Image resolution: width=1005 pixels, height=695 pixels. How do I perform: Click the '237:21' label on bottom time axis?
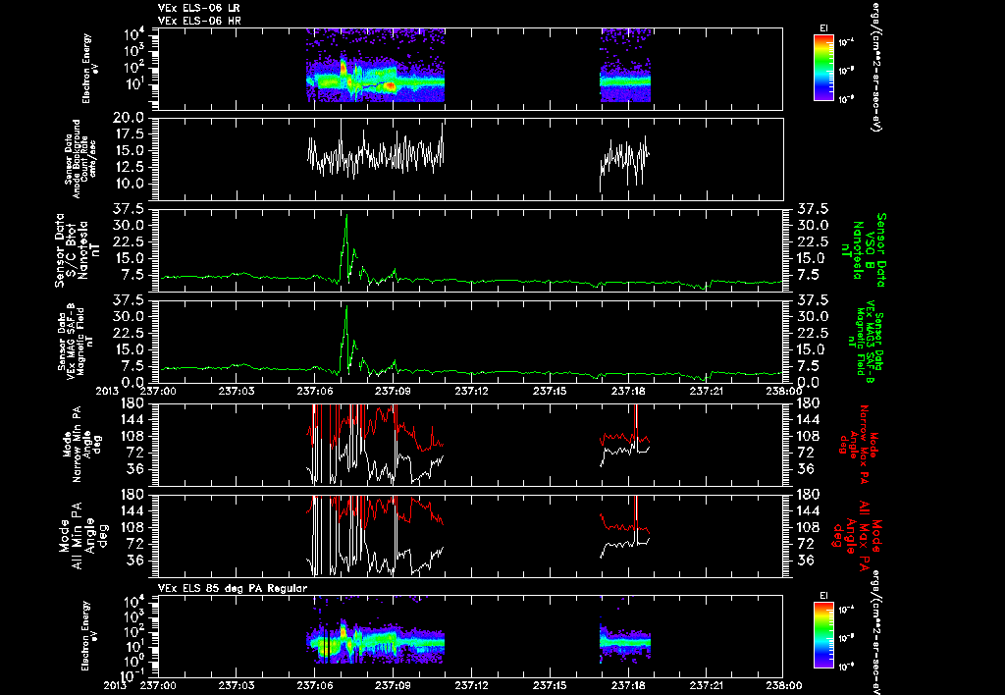pos(706,685)
